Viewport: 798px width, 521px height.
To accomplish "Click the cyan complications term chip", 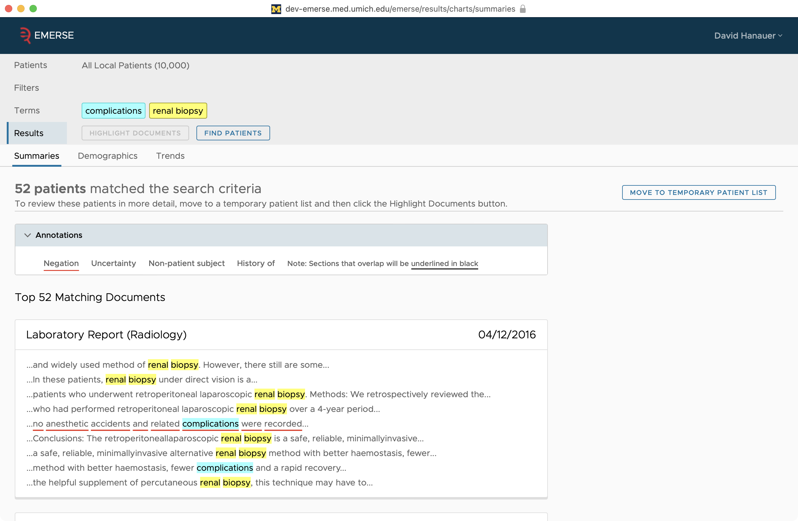I will pyautogui.click(x=113, y=111).
